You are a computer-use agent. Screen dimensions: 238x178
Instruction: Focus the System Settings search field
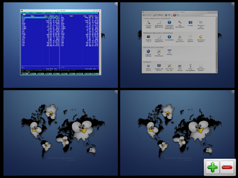pos(208,15)
